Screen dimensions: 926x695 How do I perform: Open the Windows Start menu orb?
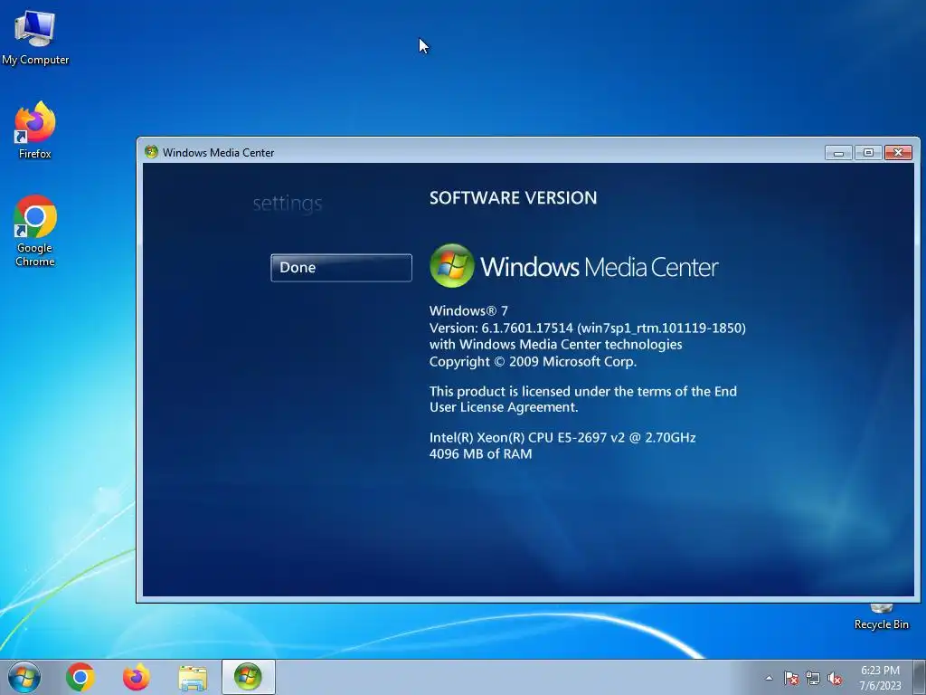24,677
